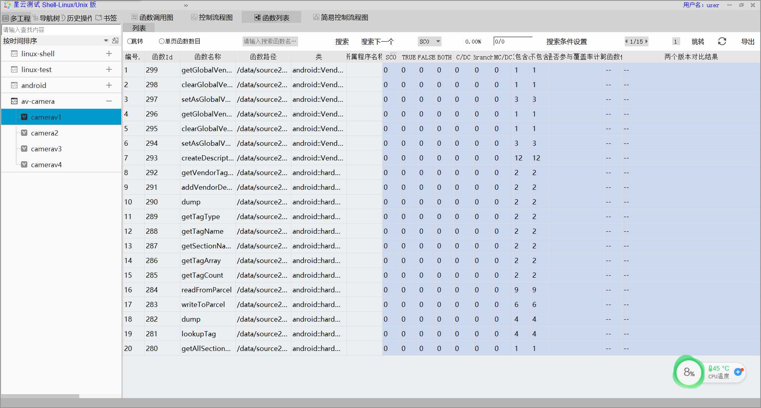Select the readFromParcel row
This screenshot has width=761, height=408.
(441, 290)
